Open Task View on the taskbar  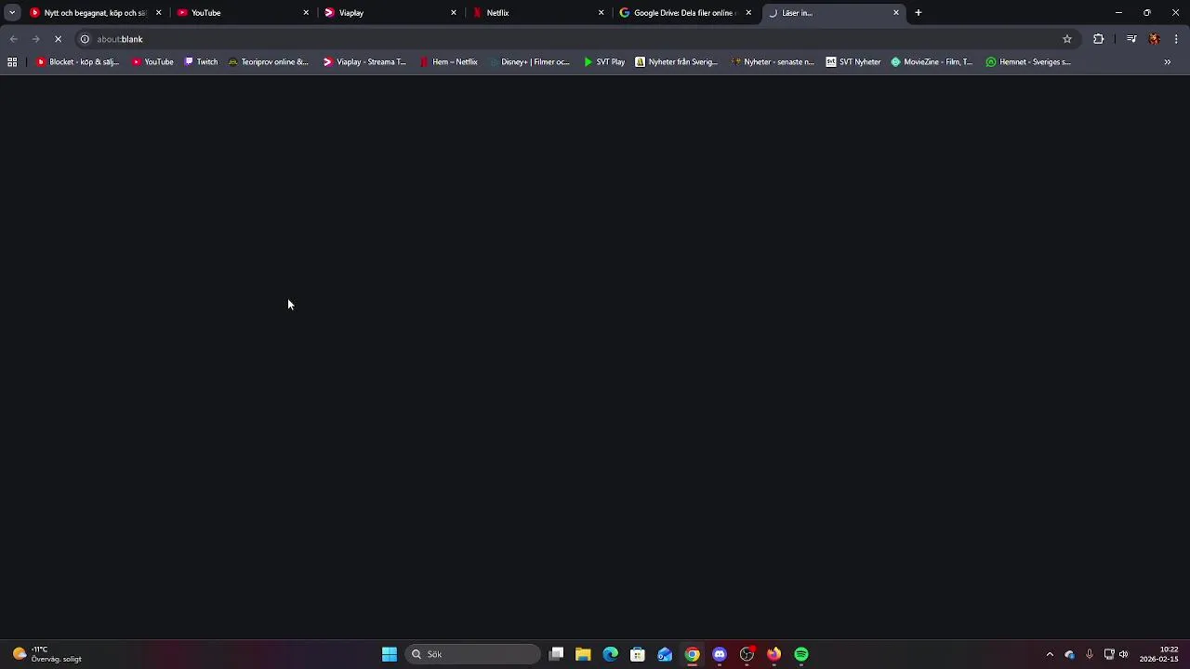(556, 654)
